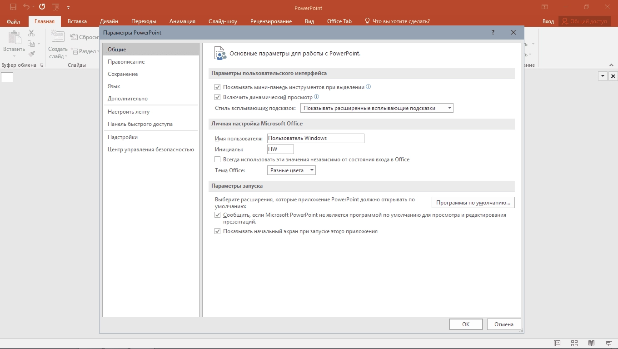Toggle Показывать начальный экран checkbox
The image size is (618, 349).
pyautogui.click(x=218, y=231)
